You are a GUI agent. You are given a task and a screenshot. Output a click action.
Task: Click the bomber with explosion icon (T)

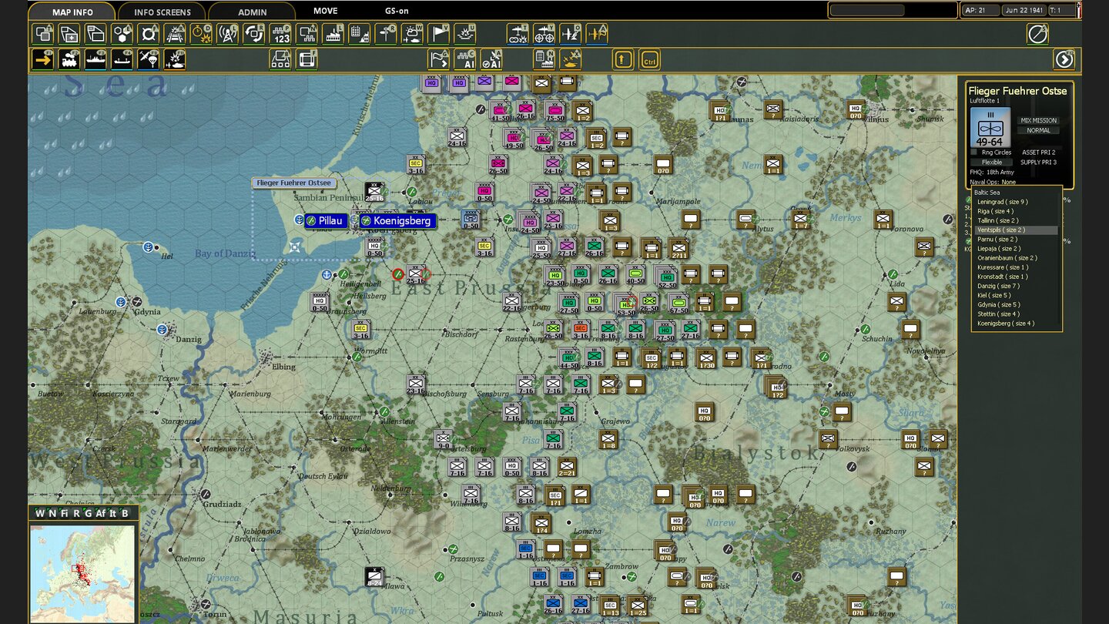pyautogui.click(x=518, y=34)
